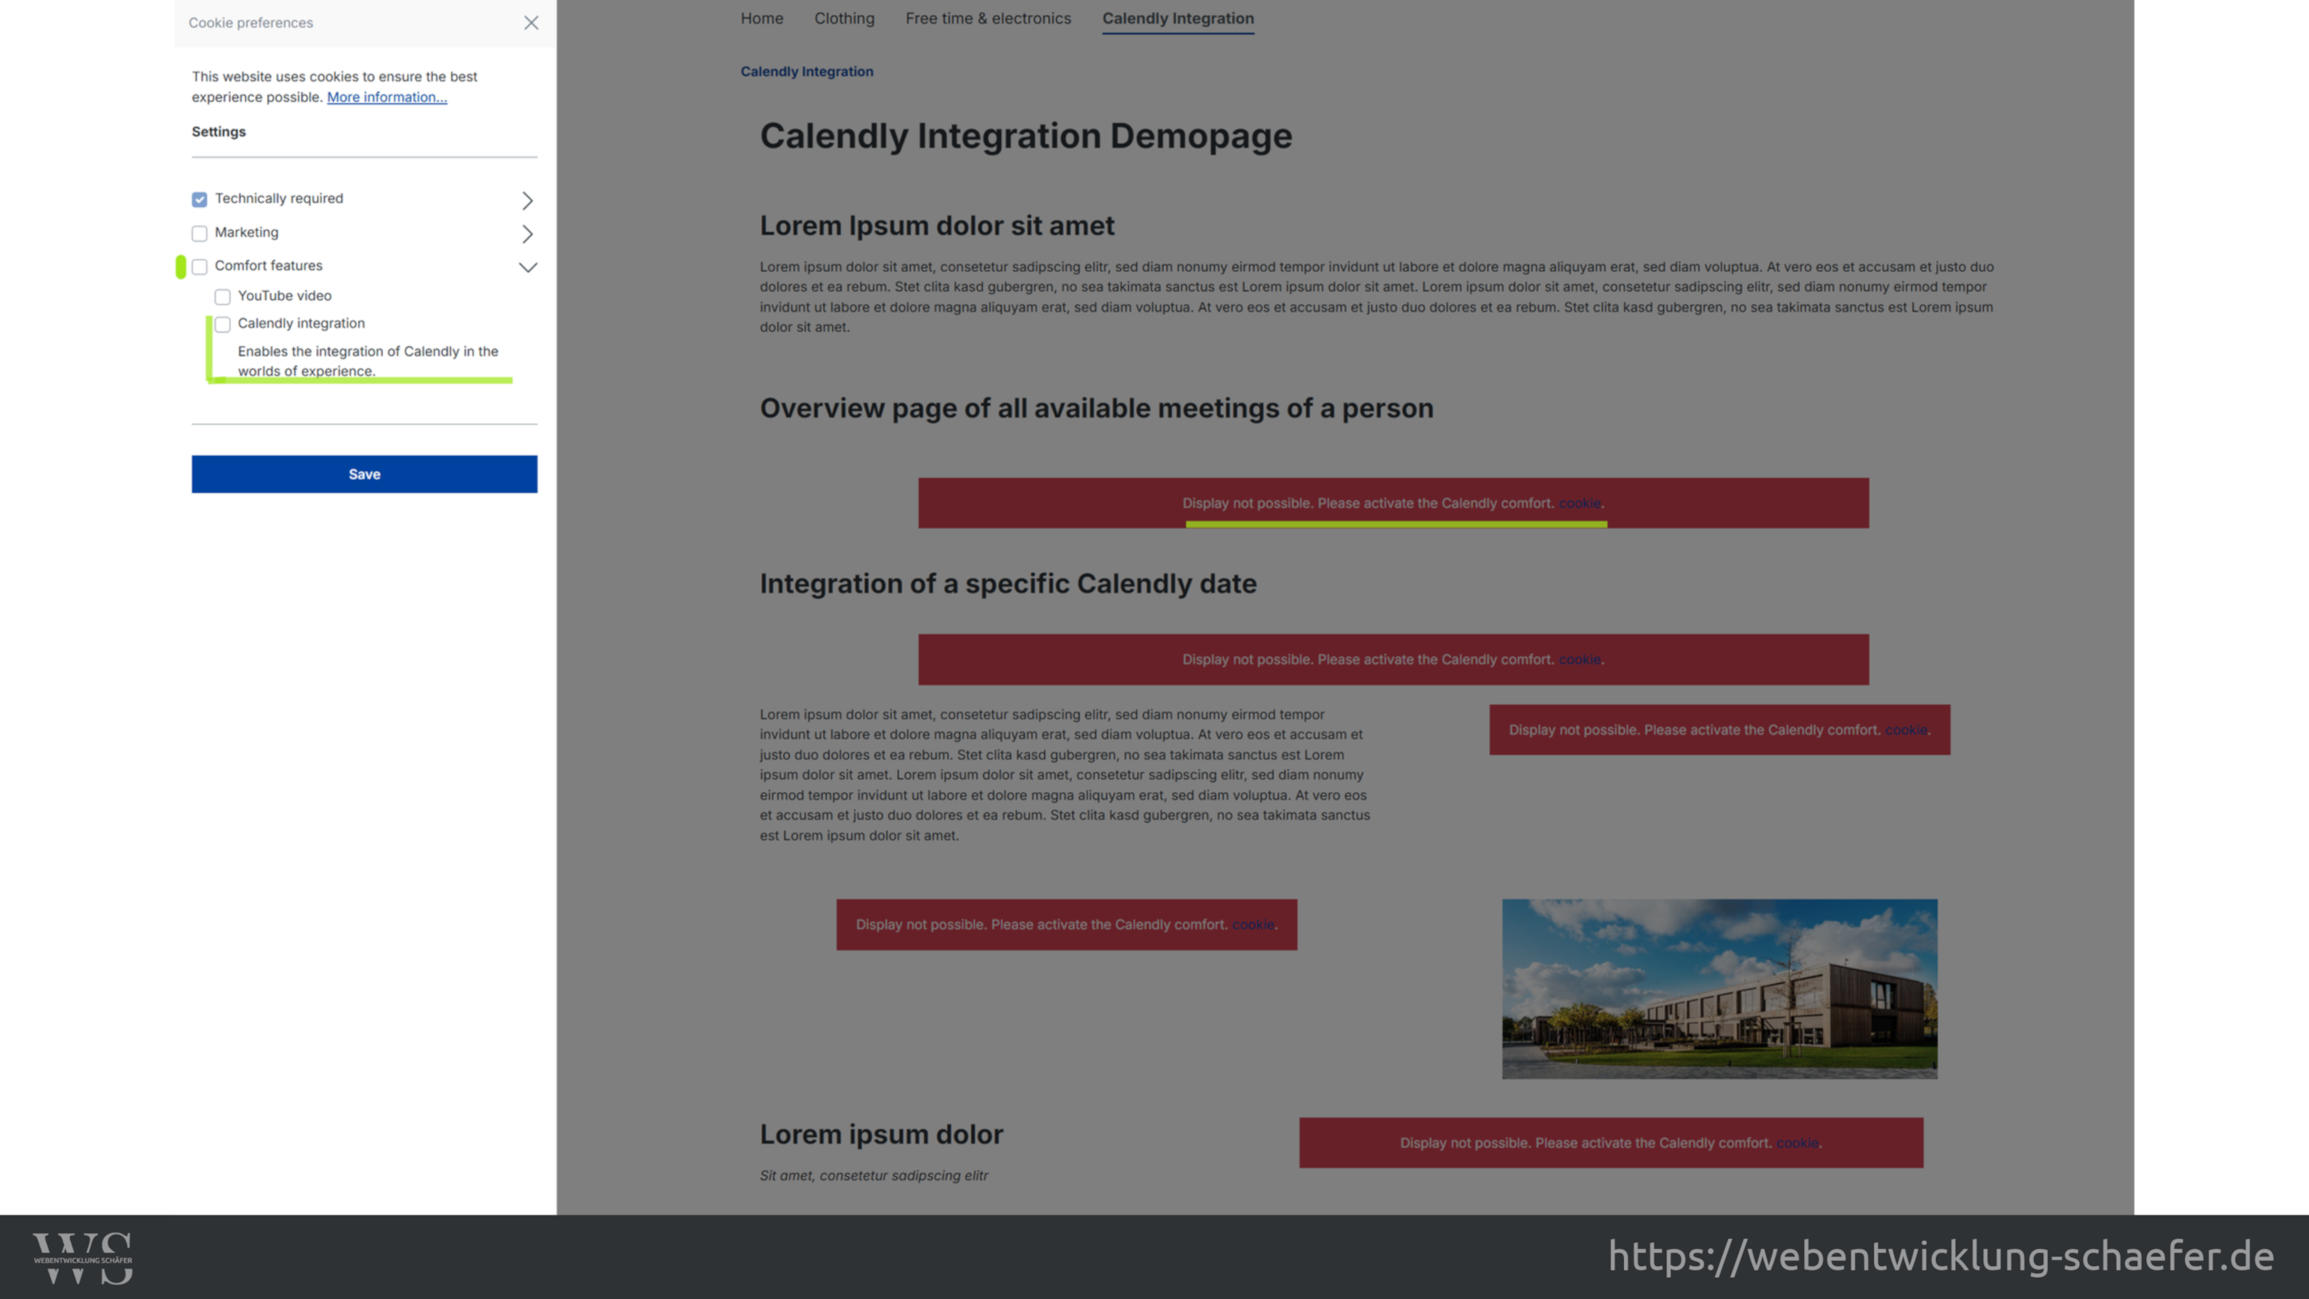2309x1299 pixels.
Task: Click the building photo image
Action: [x=1719, y=989]
